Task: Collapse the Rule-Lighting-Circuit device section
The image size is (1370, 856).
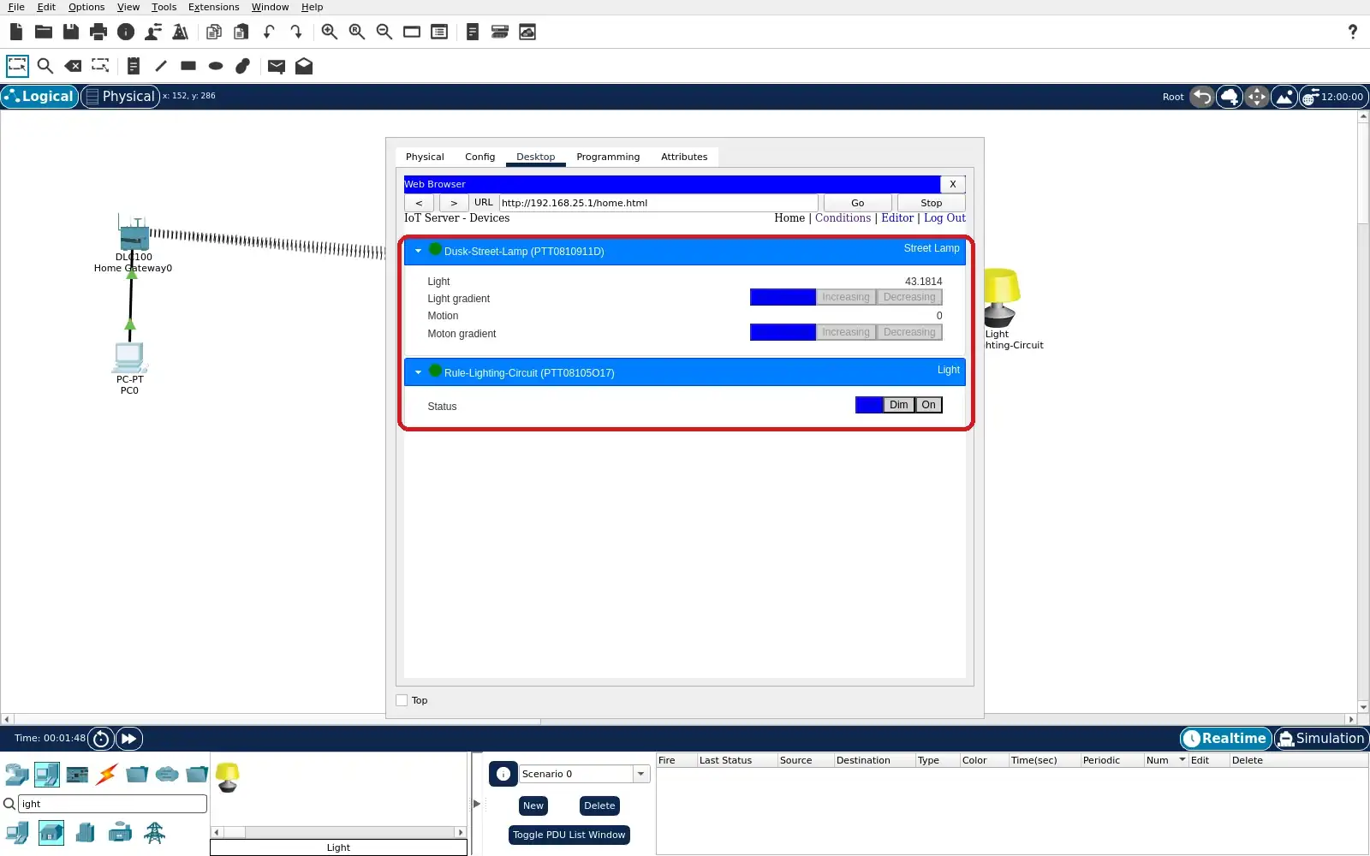Action: pyautogui.click(x=418, y=372)
